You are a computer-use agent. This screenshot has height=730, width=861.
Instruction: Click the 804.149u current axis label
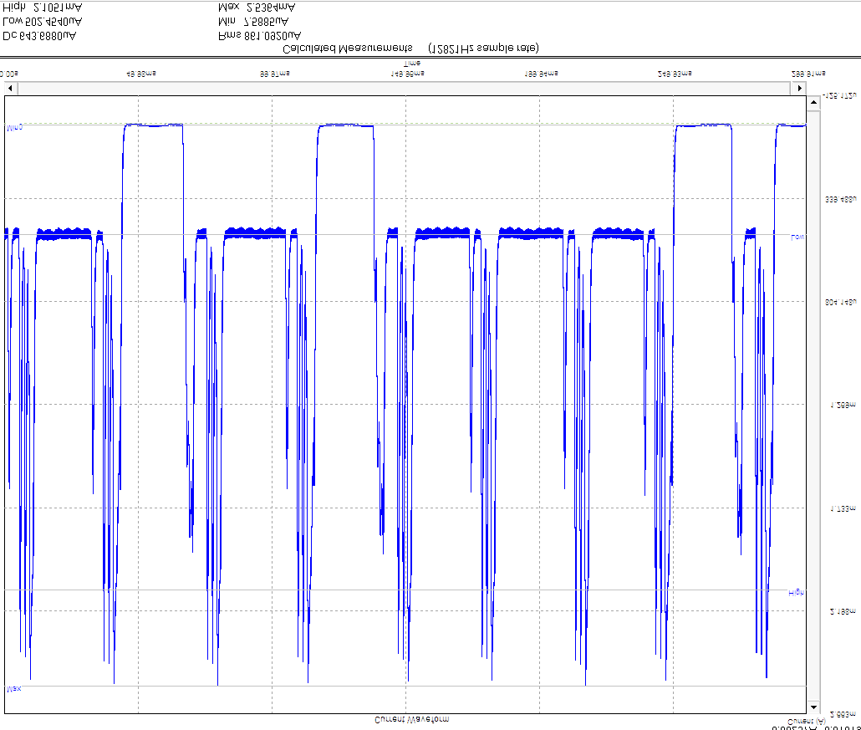[841, 302]
